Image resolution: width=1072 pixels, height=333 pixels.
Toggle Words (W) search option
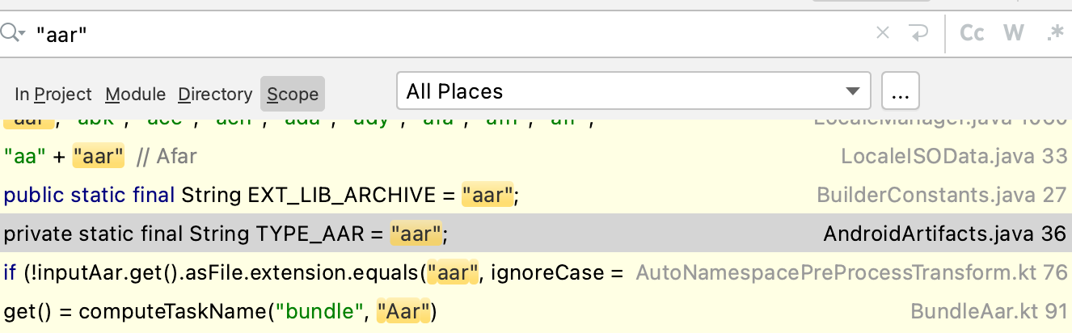[1014, 33]
